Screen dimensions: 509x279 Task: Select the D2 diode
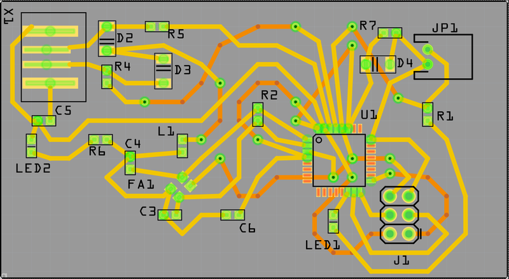[x=107, y=38]
